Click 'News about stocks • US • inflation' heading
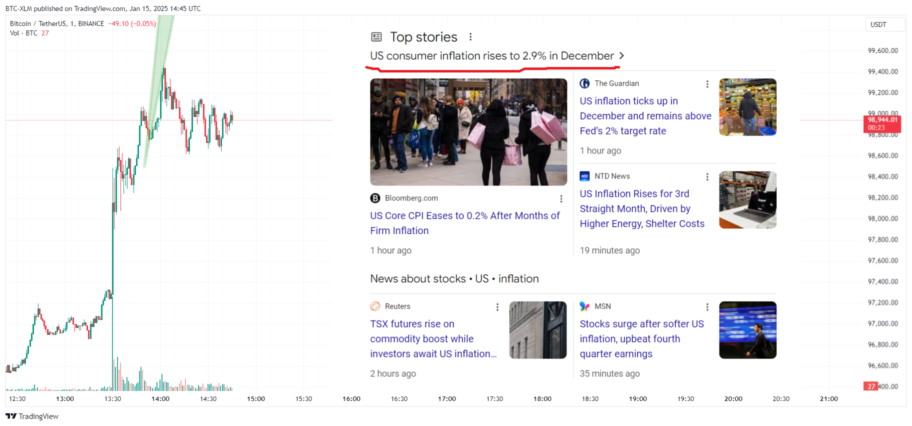Image resolution: width=912 pixels, height=426 pixels. [454, 278]
